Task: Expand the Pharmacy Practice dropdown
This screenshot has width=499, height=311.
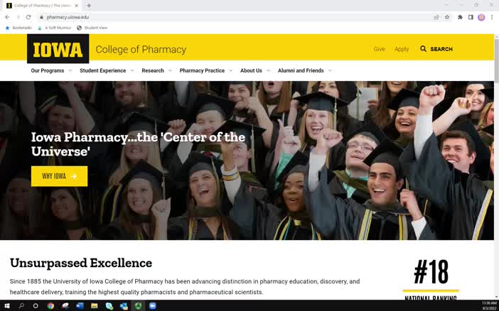Action: click(205, 71)
